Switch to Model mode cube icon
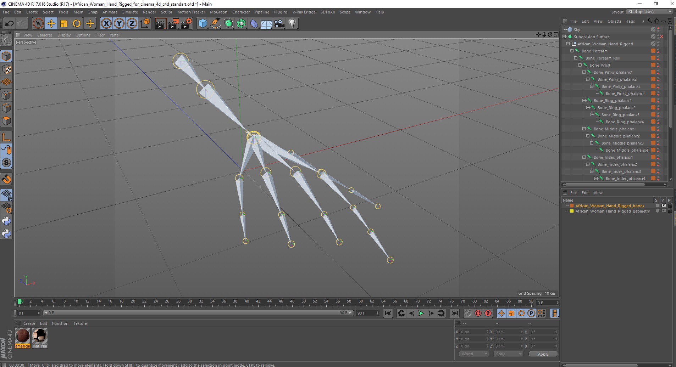 (6, 57)
